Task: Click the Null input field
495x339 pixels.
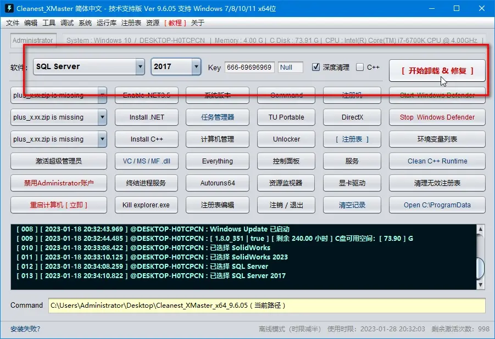Action: point(291,67)
